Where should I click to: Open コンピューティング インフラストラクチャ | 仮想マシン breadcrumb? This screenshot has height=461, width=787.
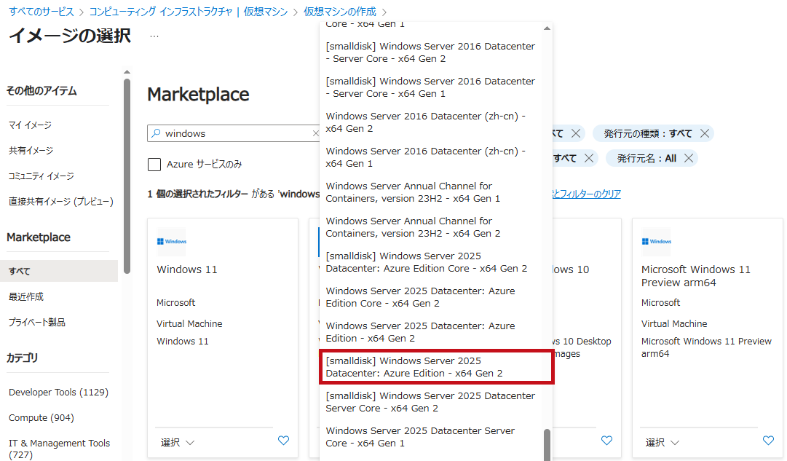(189, 12)
